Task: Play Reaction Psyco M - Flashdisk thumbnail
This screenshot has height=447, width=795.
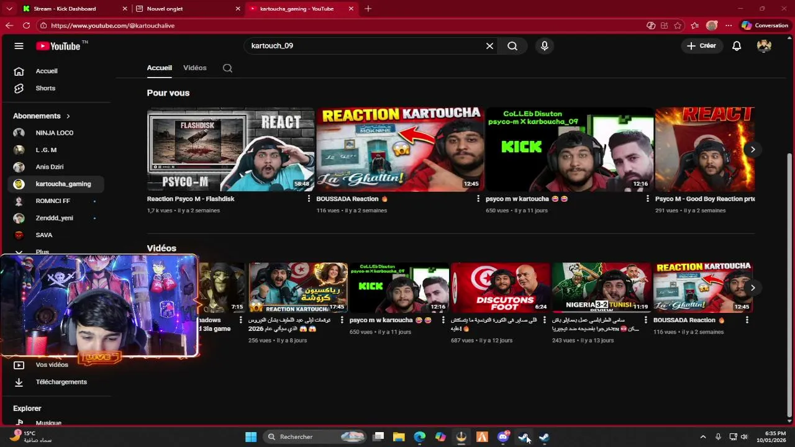Action: [x=230, y=150]
